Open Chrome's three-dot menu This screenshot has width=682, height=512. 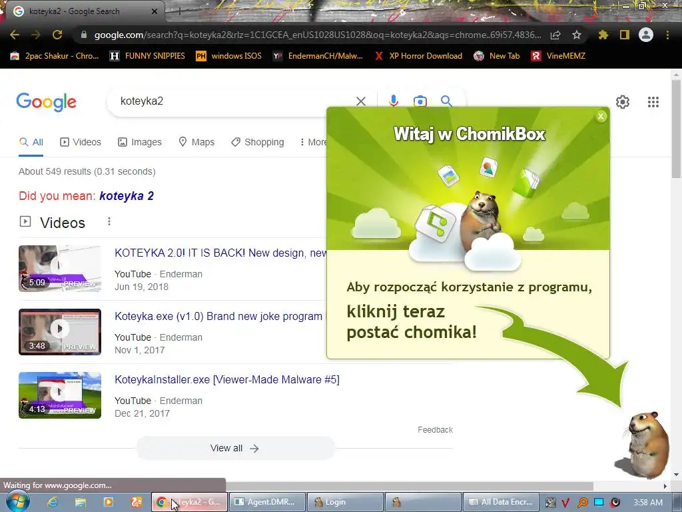tap(667, 35)
